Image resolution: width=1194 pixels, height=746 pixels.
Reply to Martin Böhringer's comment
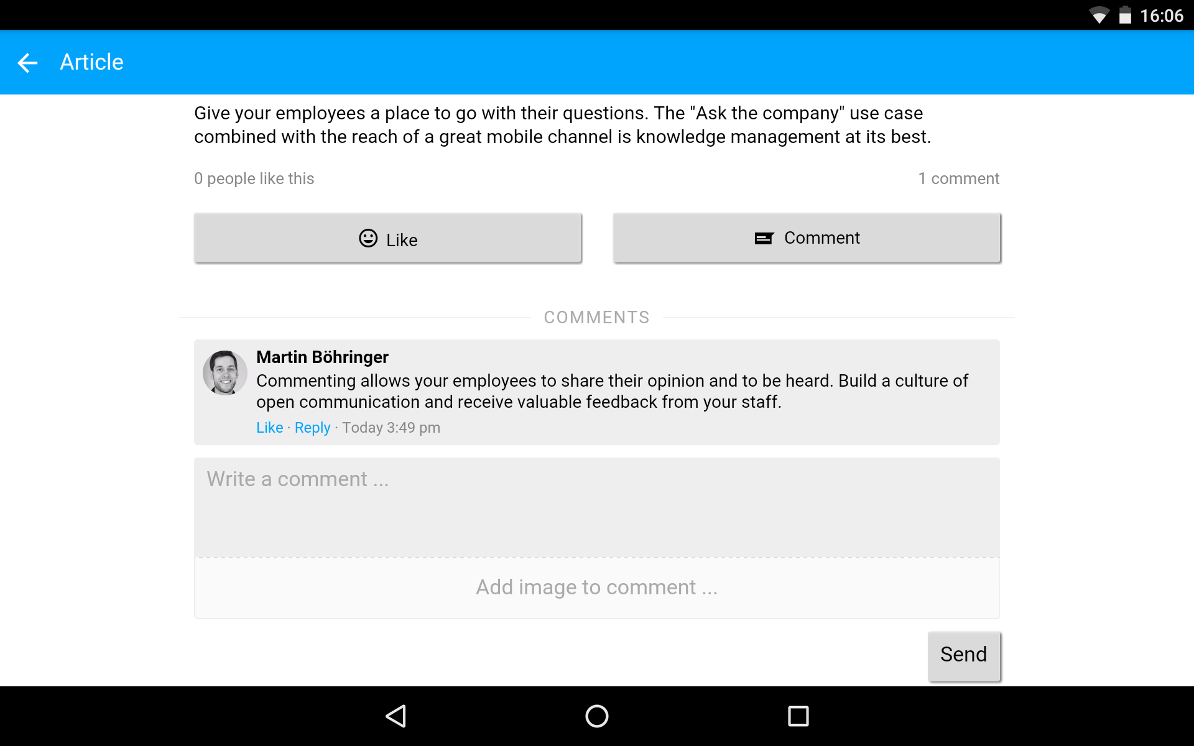pyautogui.click(x=312, y=428)
